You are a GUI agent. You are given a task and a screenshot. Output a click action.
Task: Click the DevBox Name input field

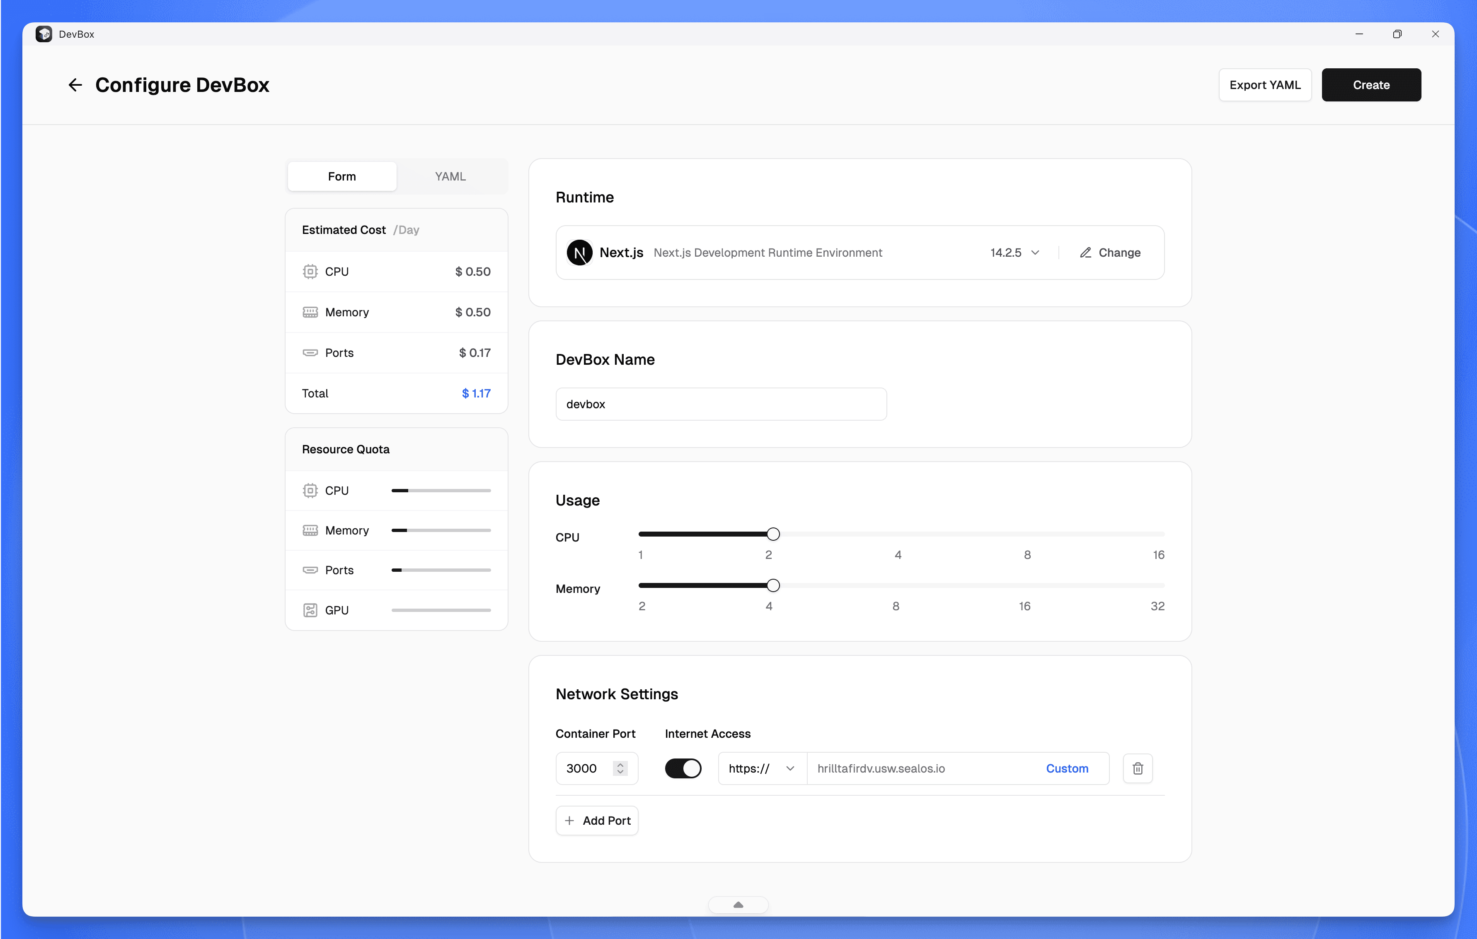tap(721, 404)
